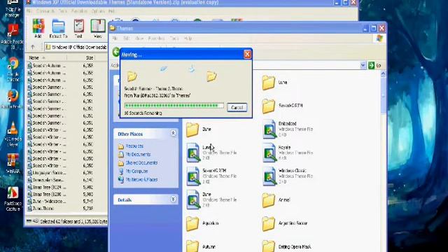Select the Beijing Opera Mask folder

coord(286,246)
